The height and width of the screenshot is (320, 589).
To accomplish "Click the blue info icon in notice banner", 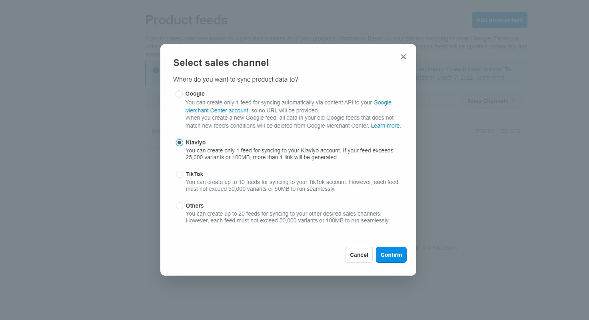I will click(x=156, y=70).
